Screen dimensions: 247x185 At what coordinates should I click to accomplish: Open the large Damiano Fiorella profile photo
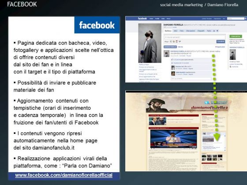click(x=150, y=43)
